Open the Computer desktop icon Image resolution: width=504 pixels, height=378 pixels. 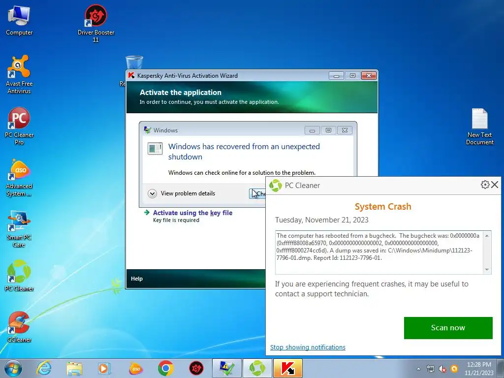point(19,20)
